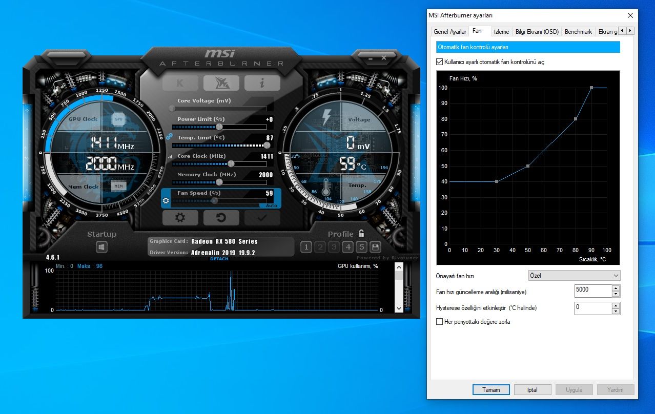Open the Benchmark tab
The height and width of the screenshot is (414, 655).
(578, 32)
